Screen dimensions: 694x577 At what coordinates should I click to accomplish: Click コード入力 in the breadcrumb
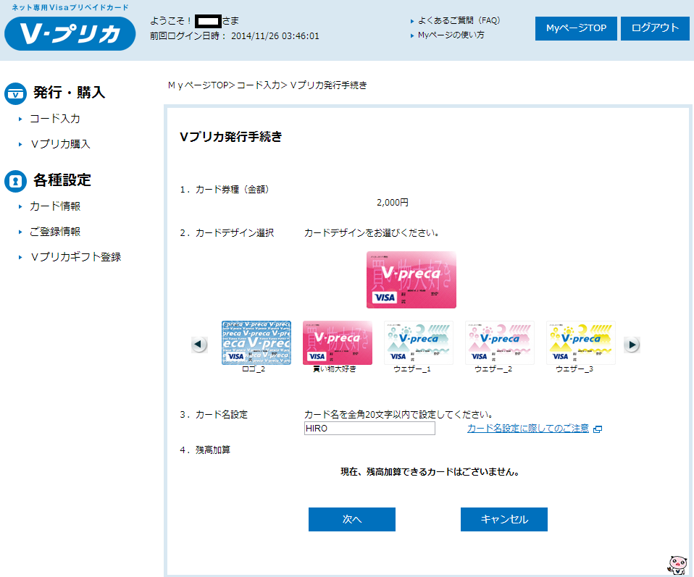click(259, 85)
